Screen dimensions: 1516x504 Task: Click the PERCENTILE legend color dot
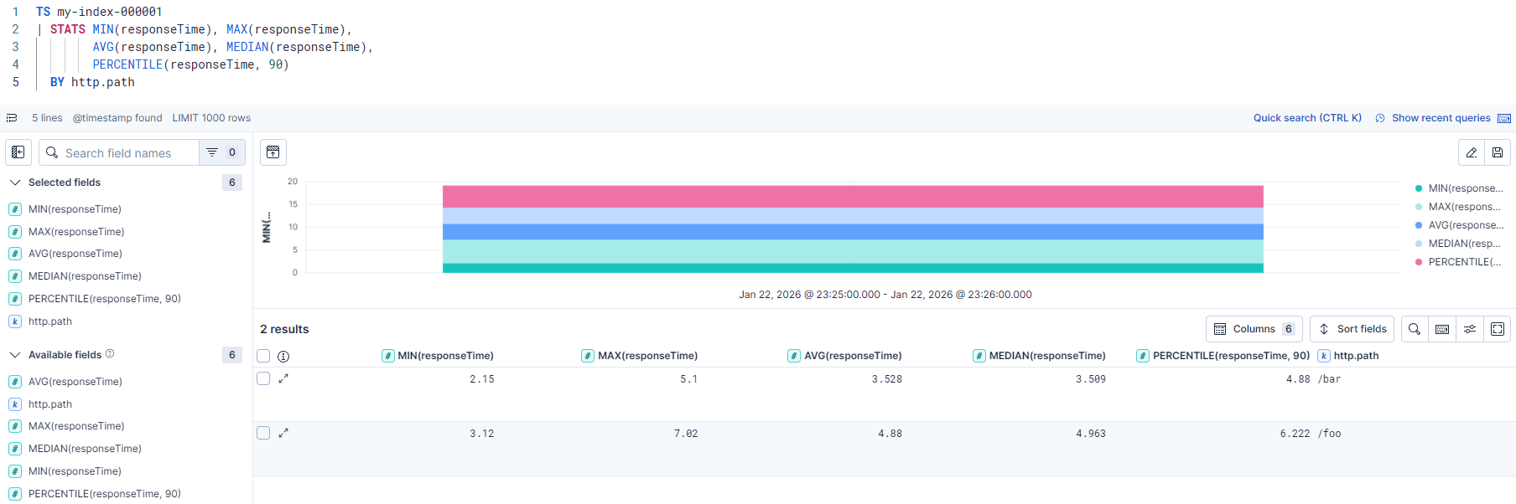click(x=1419, y=262)
